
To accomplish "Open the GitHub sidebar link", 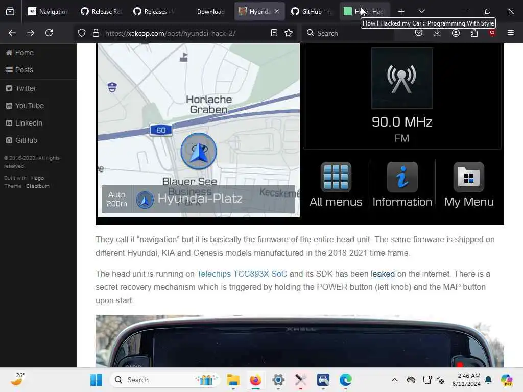I will pyautogui.click(x=21, y=140).
